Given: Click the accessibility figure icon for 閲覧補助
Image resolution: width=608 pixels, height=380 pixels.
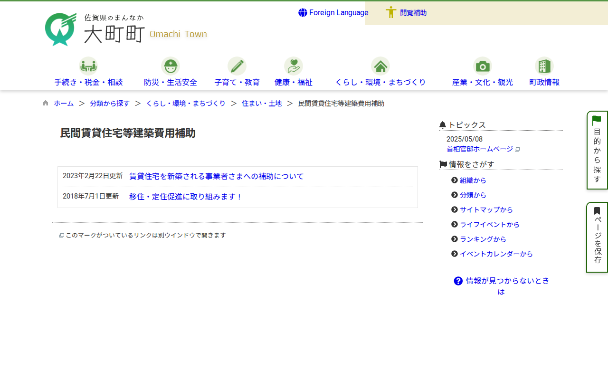Looking at the screenshot, I should pyautogui.click(x=391, y=12).
